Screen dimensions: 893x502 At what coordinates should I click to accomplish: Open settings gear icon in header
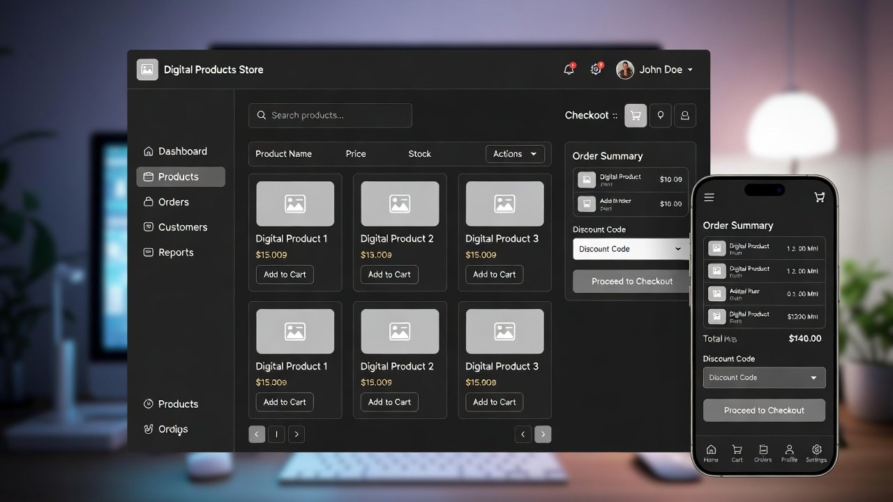(596, 70)
